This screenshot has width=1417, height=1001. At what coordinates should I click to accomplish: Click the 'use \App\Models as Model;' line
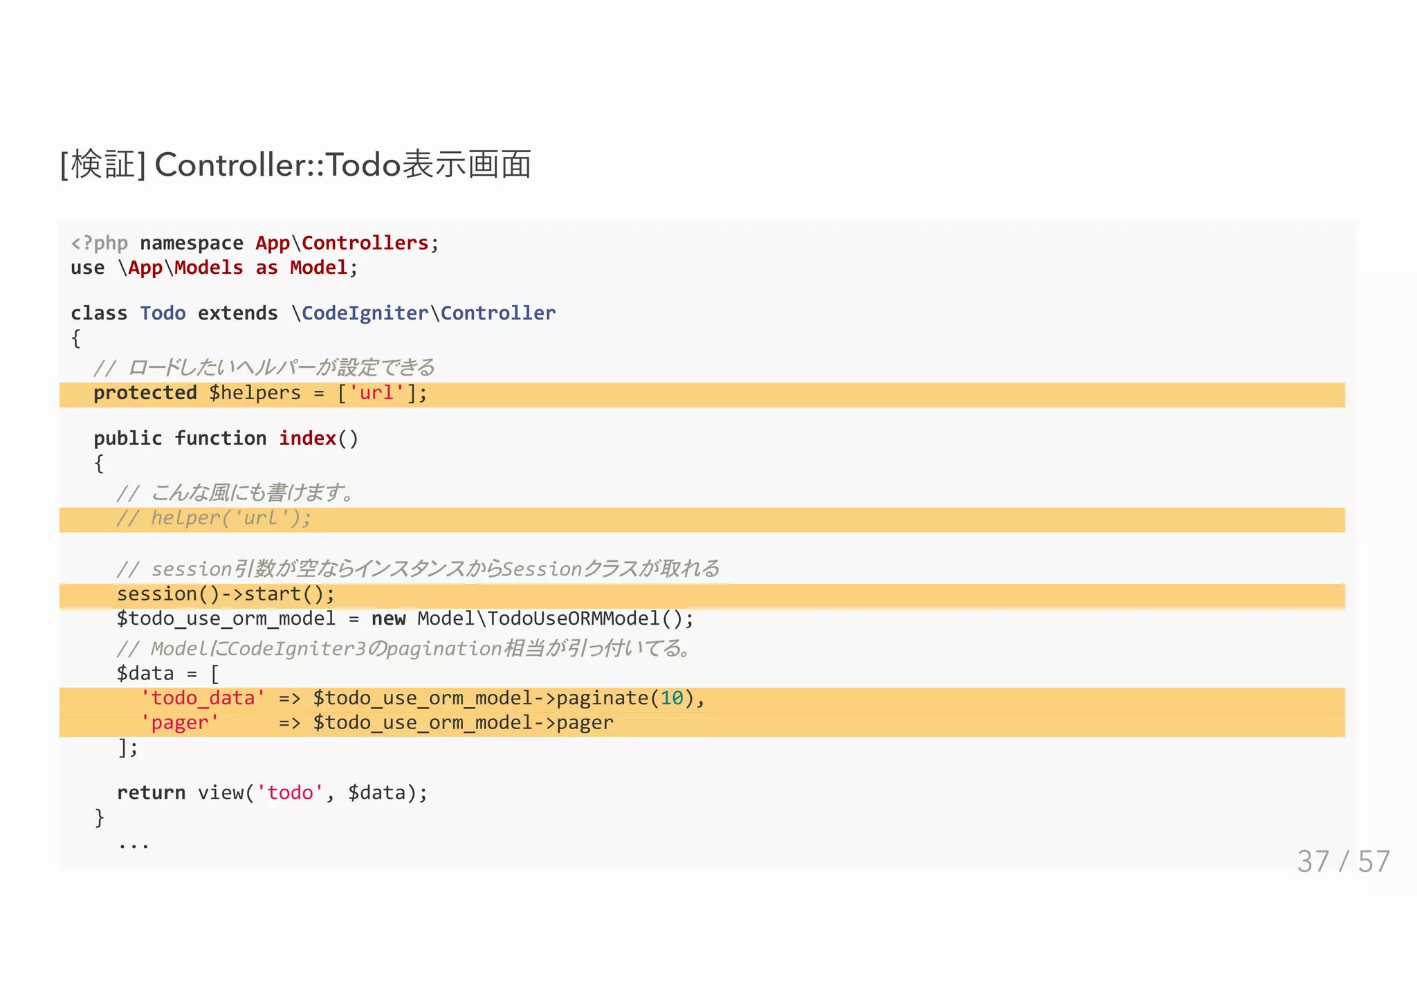[214, 268]
